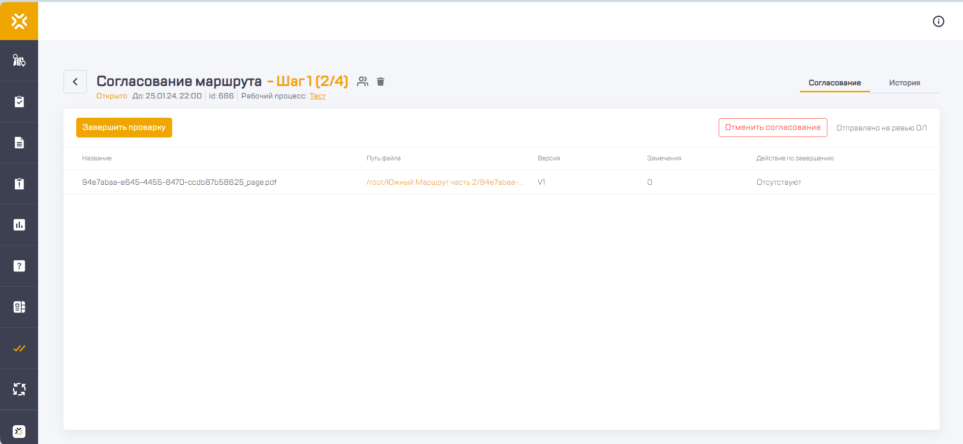This screenshot has width=963, height=444.
Task: Open the Тест workflow link
Action: click(x=317, y=96)
